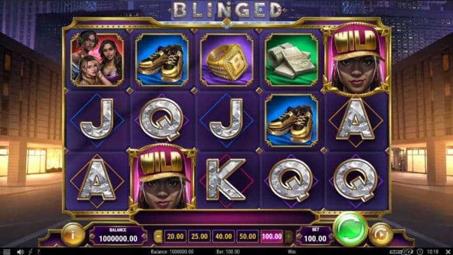Mute the game sound speaker icon

click(20, 252)
